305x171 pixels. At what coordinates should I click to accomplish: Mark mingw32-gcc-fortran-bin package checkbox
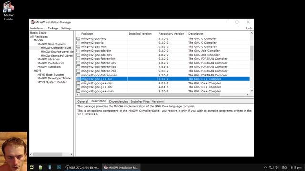click(x=78, y=58)
